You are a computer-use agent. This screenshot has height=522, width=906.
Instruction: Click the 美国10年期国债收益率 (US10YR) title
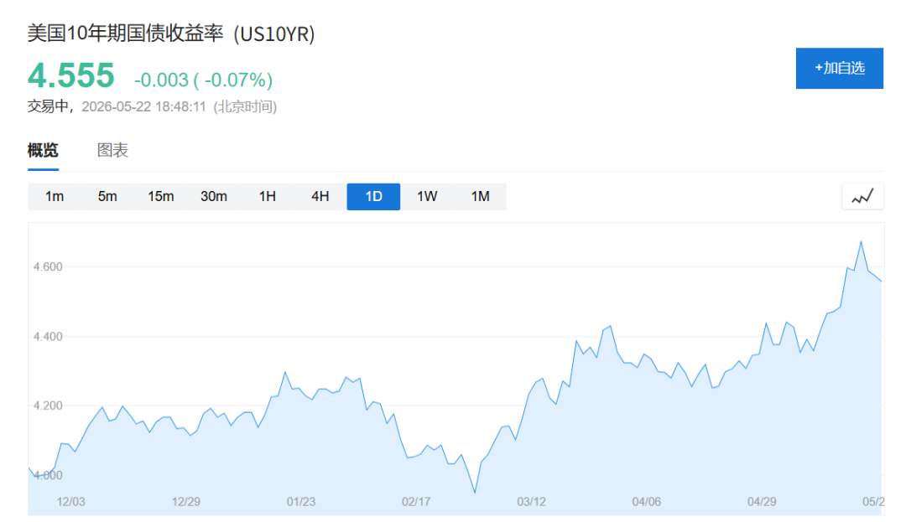[171, 34]
